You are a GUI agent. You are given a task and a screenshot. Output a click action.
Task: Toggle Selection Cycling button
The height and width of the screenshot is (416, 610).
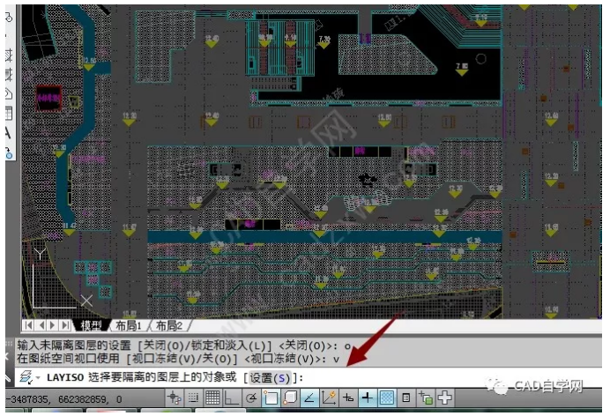pos(426,397)
